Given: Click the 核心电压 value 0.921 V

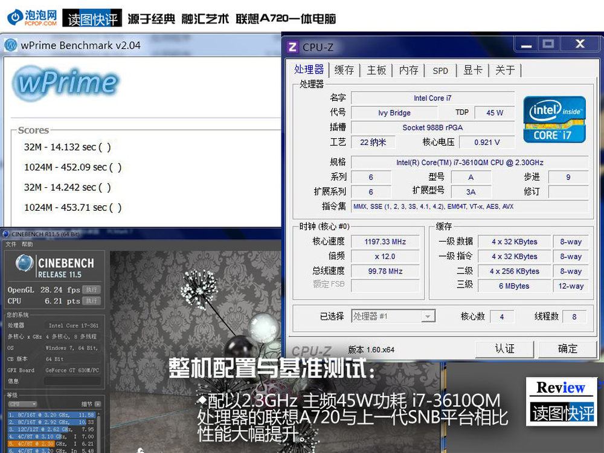Looking at the screenshot, I should (x=487, y=143).
